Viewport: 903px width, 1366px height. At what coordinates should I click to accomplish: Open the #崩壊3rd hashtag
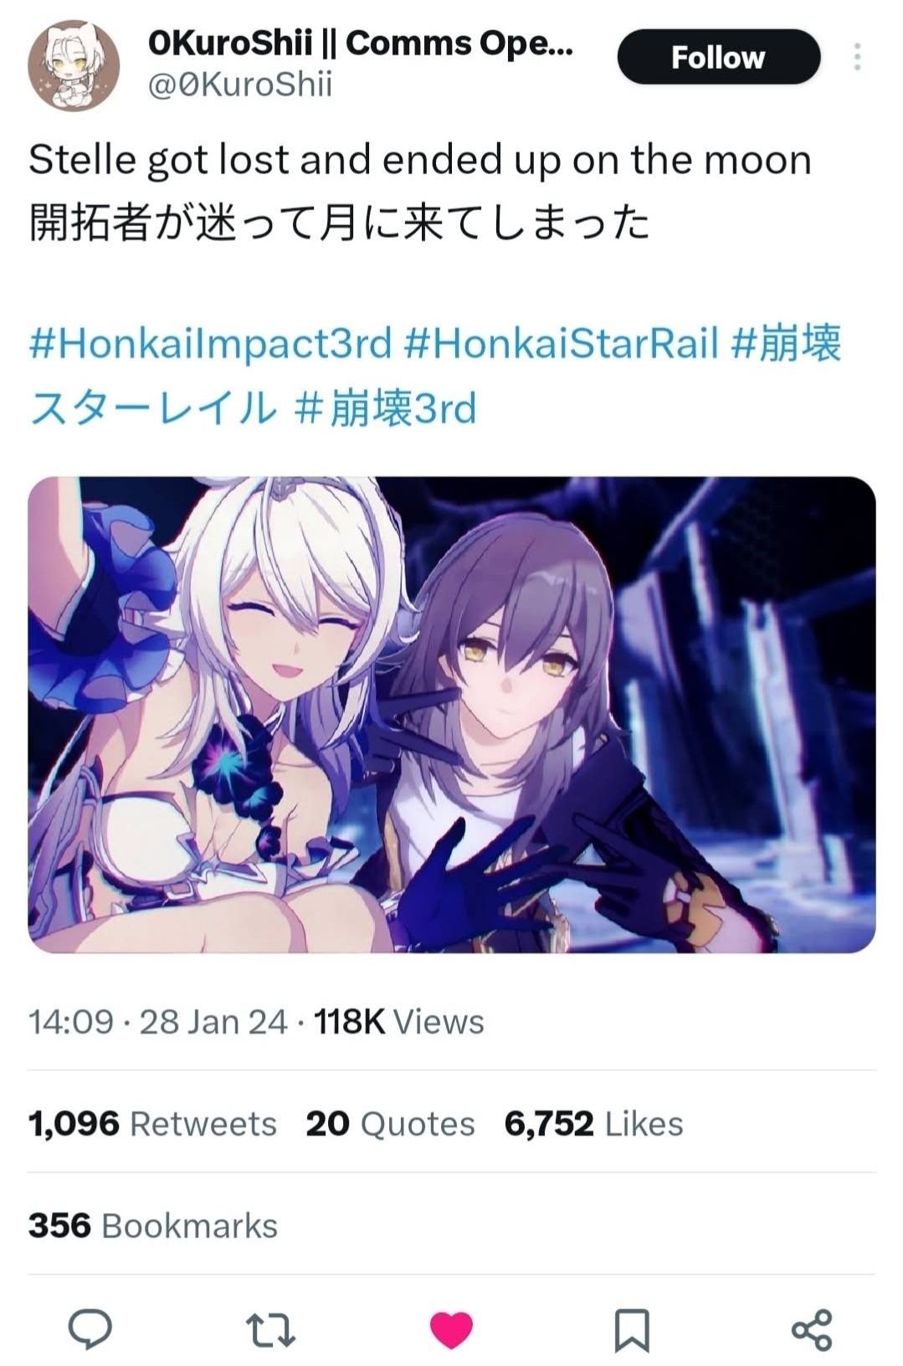point(386,408)
